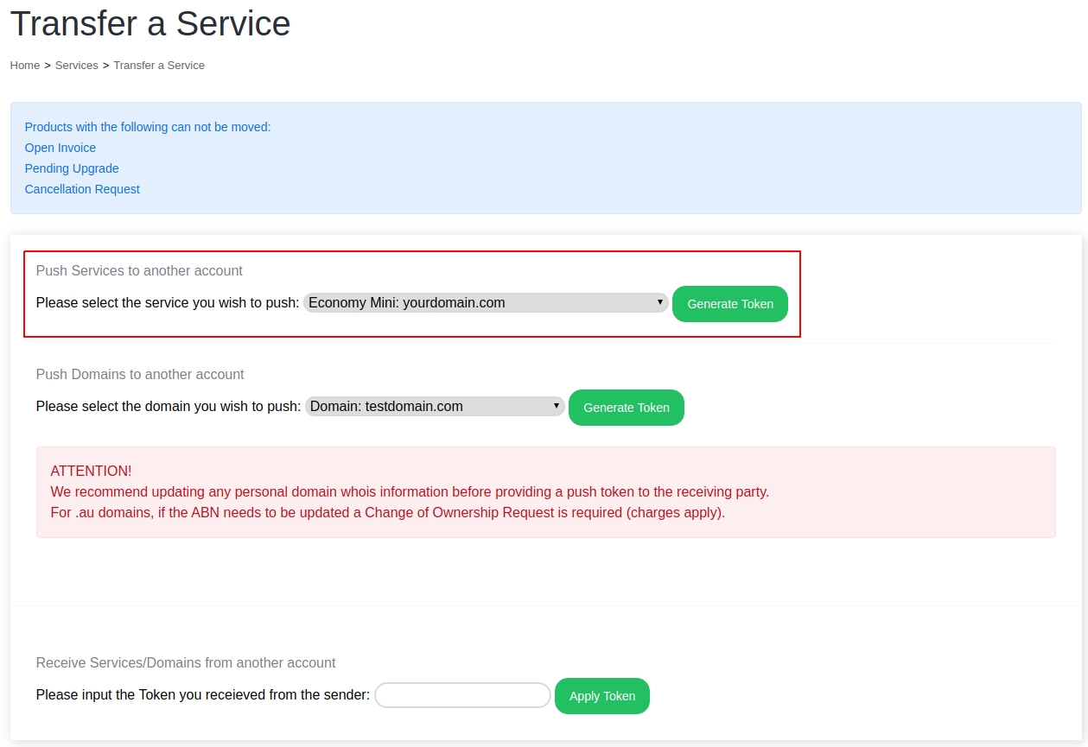Select the Cancellation Request link

82,189
